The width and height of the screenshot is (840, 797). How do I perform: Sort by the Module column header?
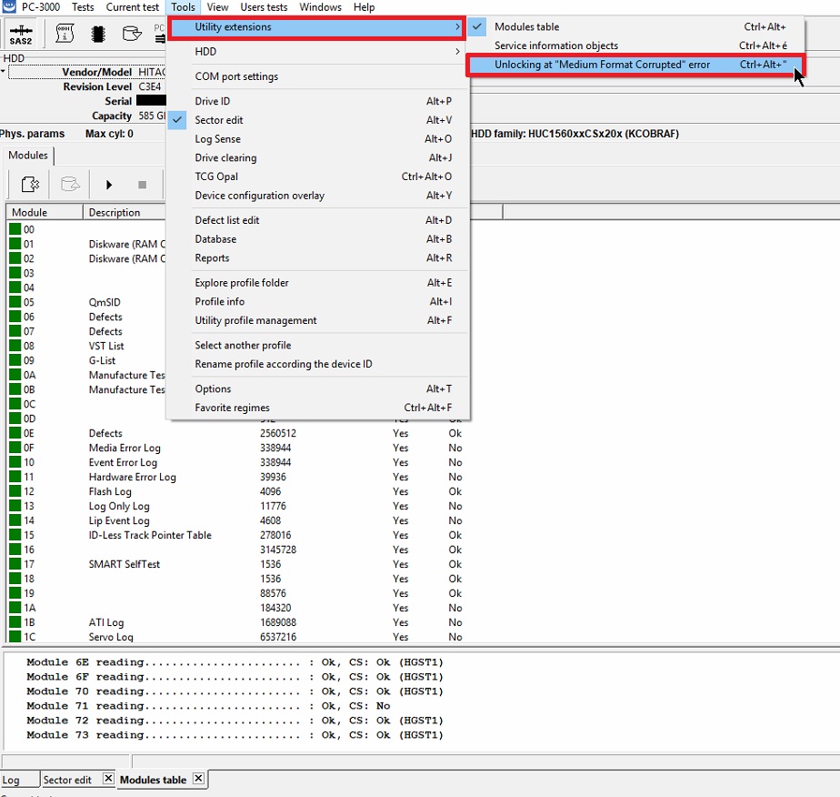click(x=45, y=212)
